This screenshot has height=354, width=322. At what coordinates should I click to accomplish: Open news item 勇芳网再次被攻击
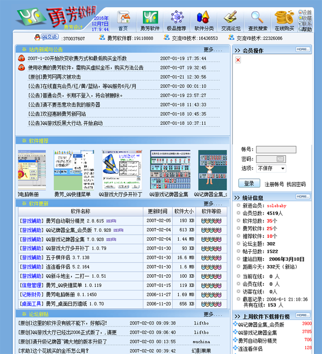54,77
